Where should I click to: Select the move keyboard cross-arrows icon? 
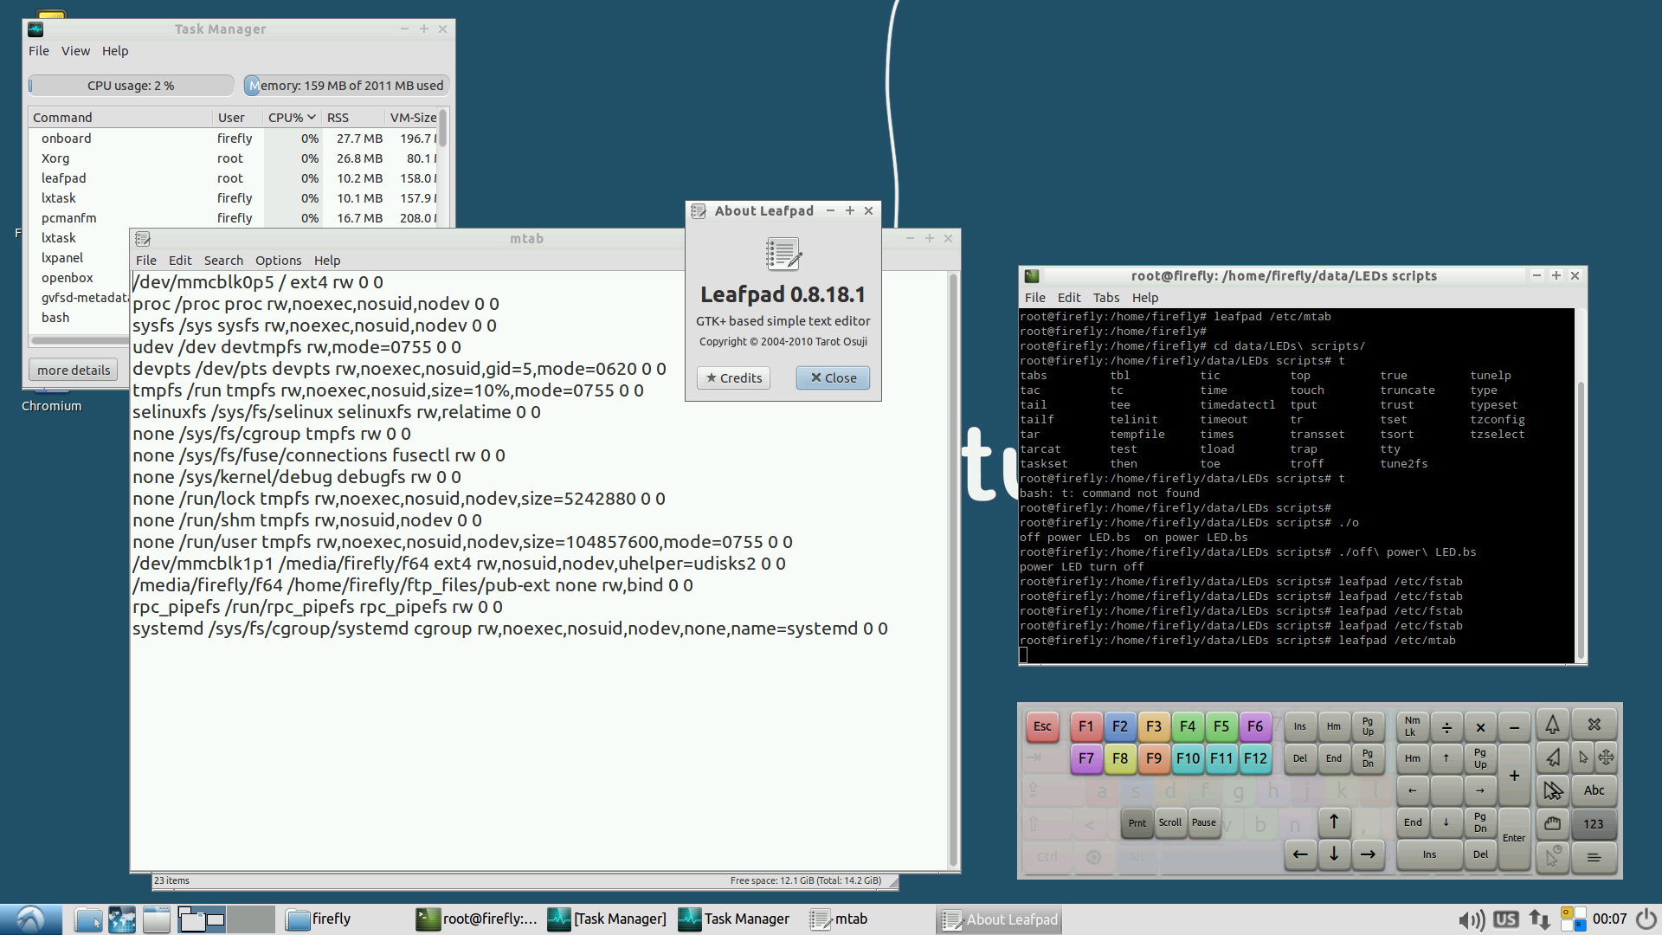click(1606, 758)
